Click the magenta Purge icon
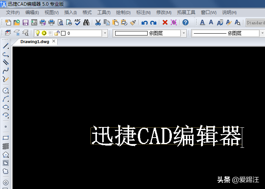Viewport: 265px width, 189px height. coord(174,22)
